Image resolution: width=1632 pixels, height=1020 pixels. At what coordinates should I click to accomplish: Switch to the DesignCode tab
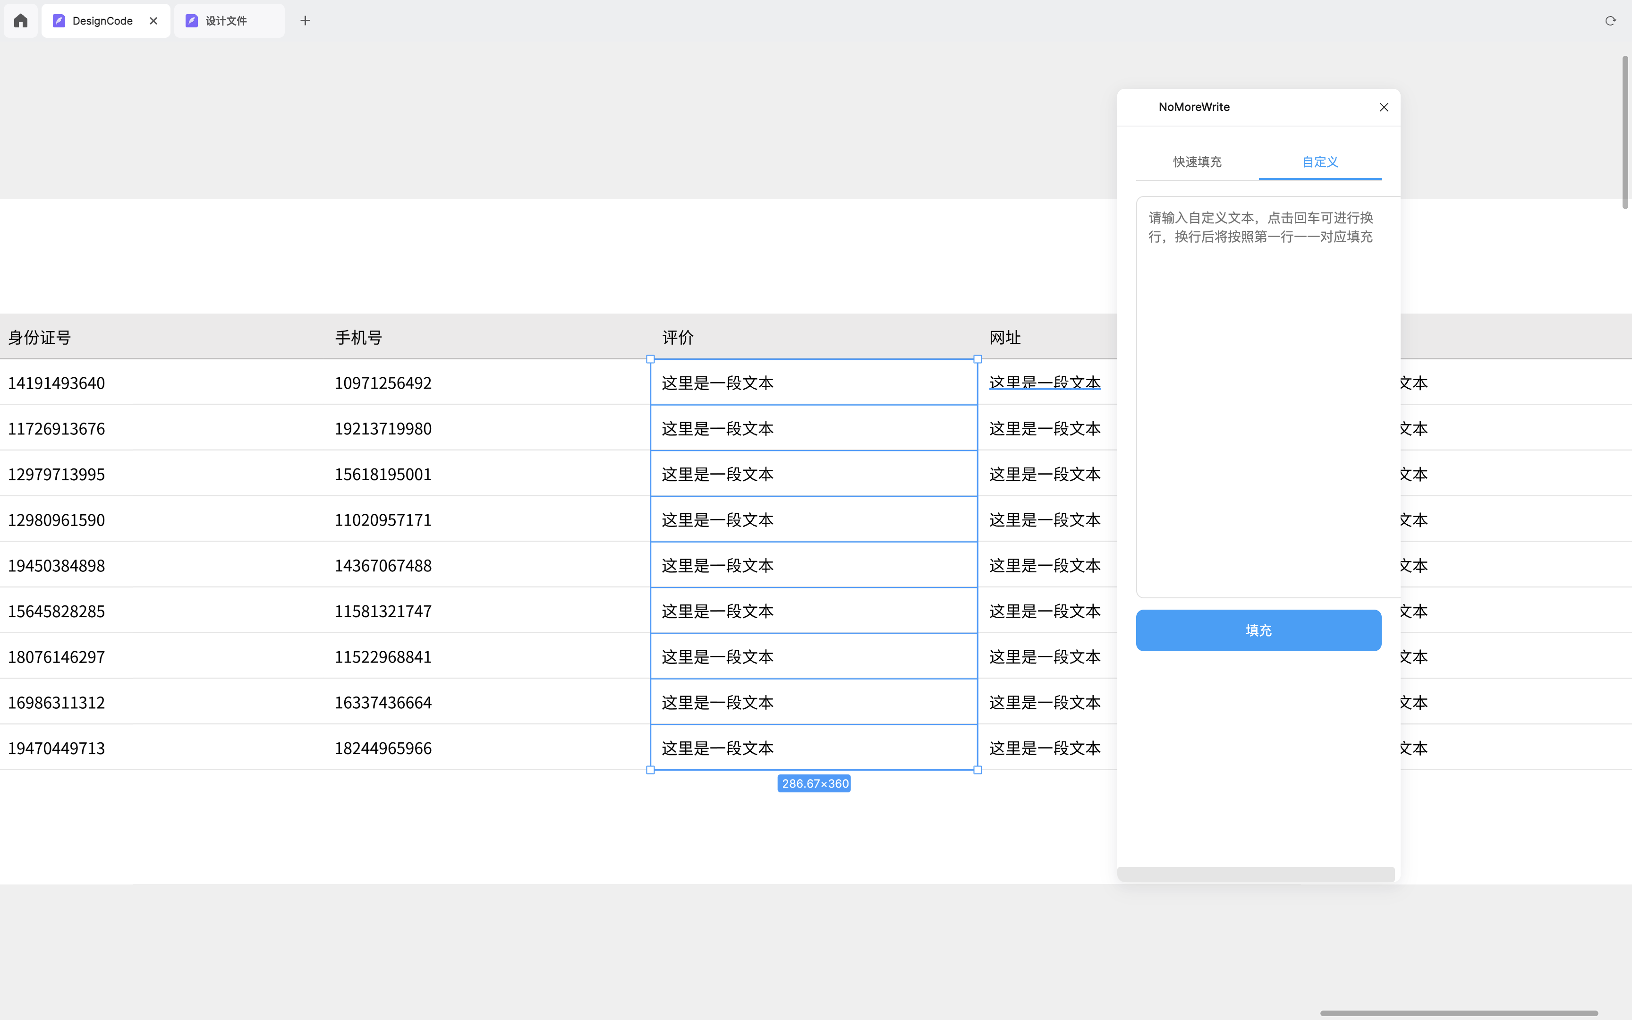coord(105,21)
